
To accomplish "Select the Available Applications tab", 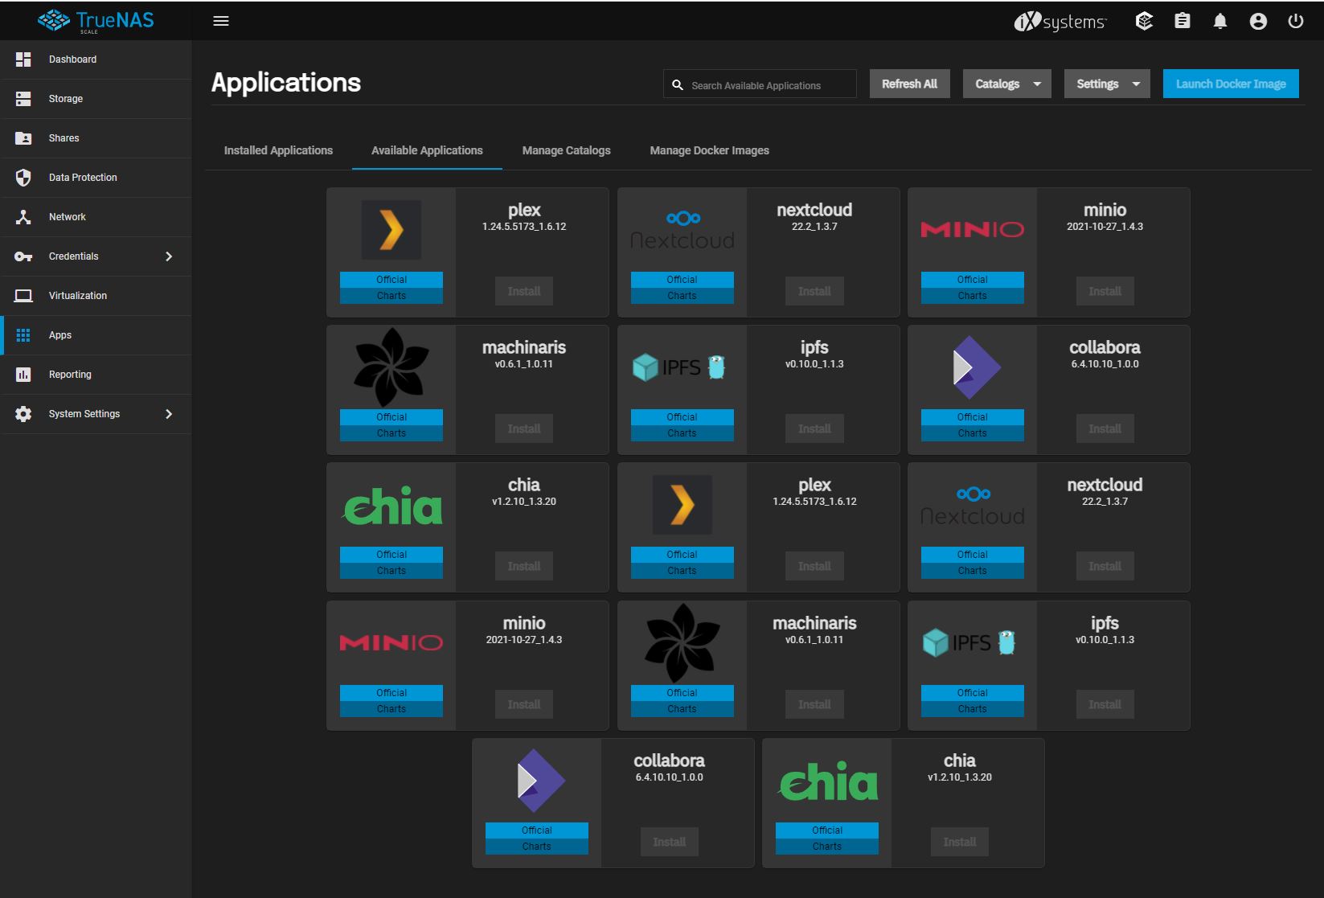I will coord(427,150).
